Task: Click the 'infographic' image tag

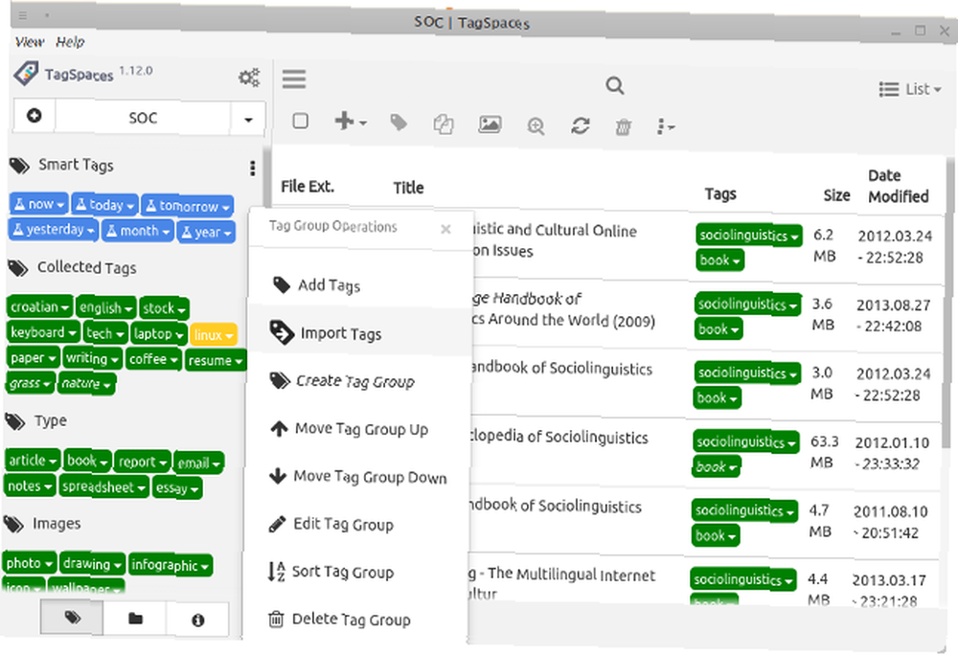Action: 170,565
